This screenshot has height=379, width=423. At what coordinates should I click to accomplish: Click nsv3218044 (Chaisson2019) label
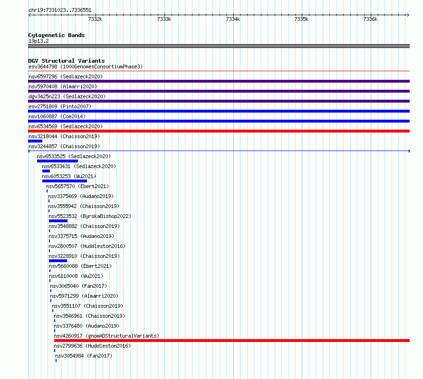pos(64,136)
